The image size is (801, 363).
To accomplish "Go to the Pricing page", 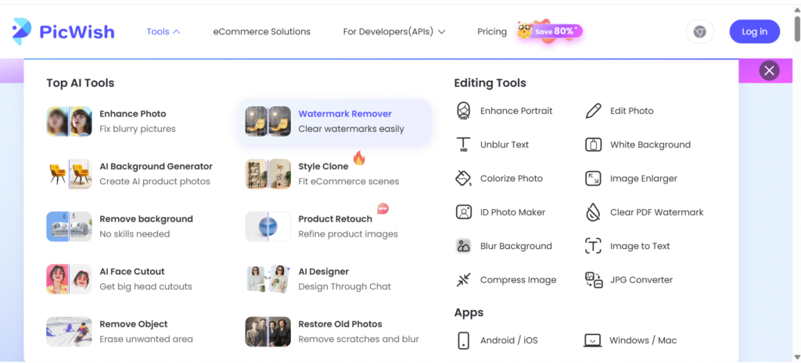I will (492, 32).
